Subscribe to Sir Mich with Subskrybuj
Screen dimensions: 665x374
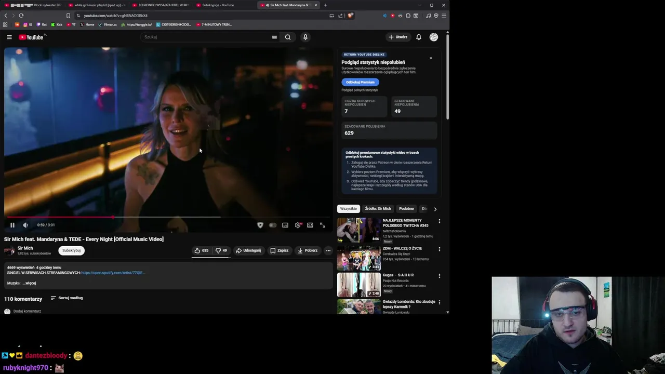tap(71, 250)
